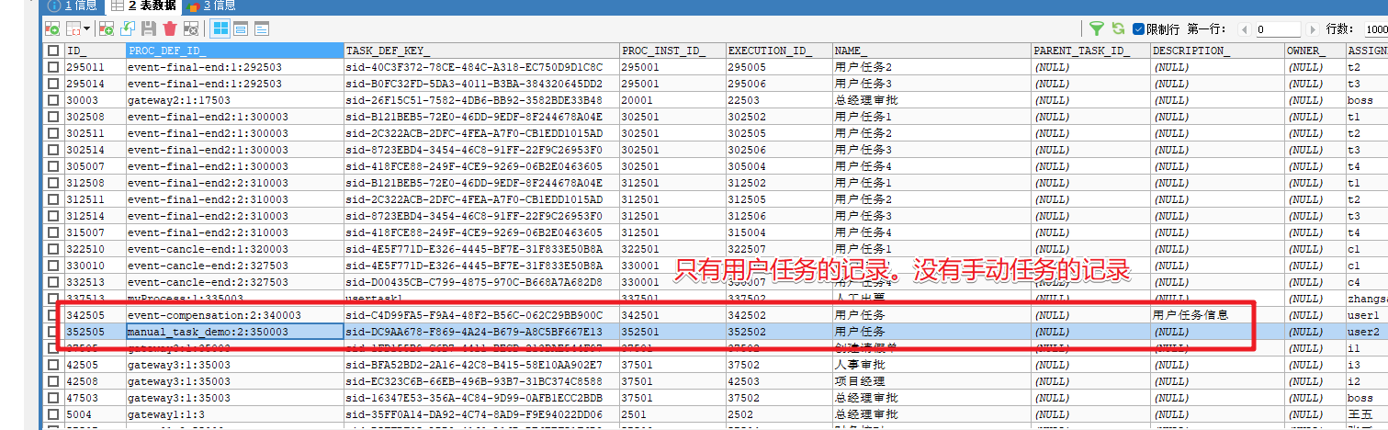Click the green filter funnel icon
This screenshot has height=430, width=1388.
(x=1097, y=28)
